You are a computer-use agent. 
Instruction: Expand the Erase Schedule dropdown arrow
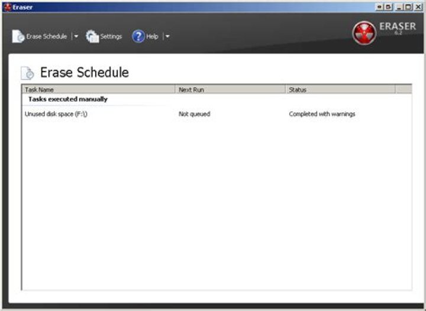pos(76,37)
